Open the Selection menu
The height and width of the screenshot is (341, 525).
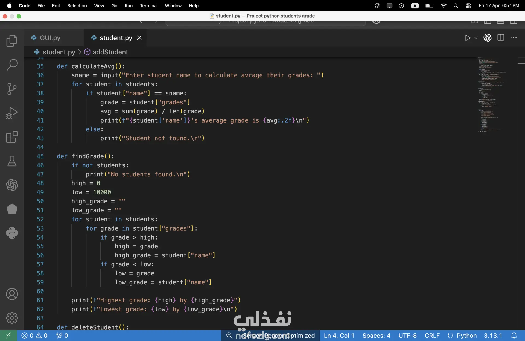point(77,5)
